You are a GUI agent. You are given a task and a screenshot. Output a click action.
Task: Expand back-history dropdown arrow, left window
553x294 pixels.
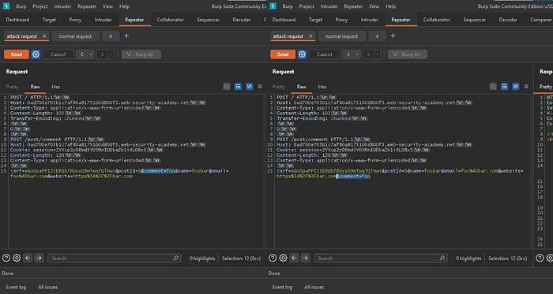click(x=91, y=54)
